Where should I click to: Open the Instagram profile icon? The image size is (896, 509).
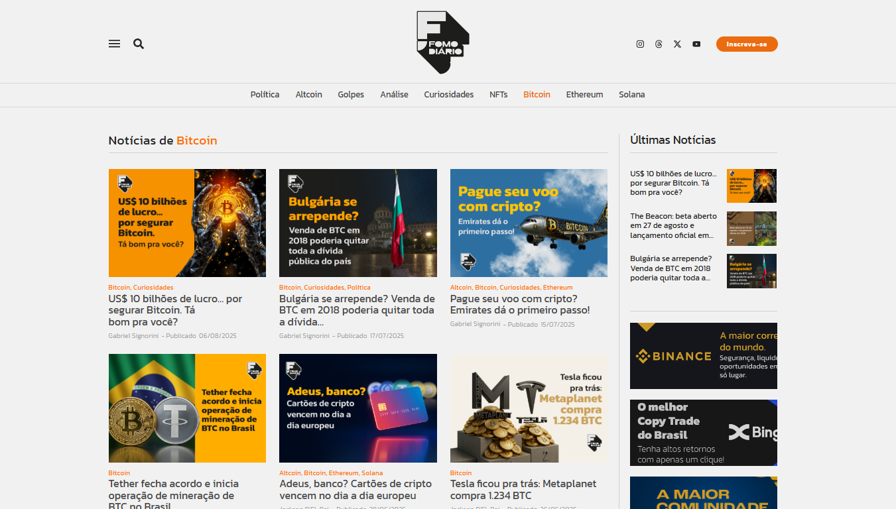click(640, 44)
